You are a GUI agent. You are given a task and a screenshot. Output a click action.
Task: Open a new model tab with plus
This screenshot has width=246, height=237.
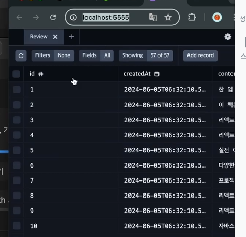(x=71, y=37)
